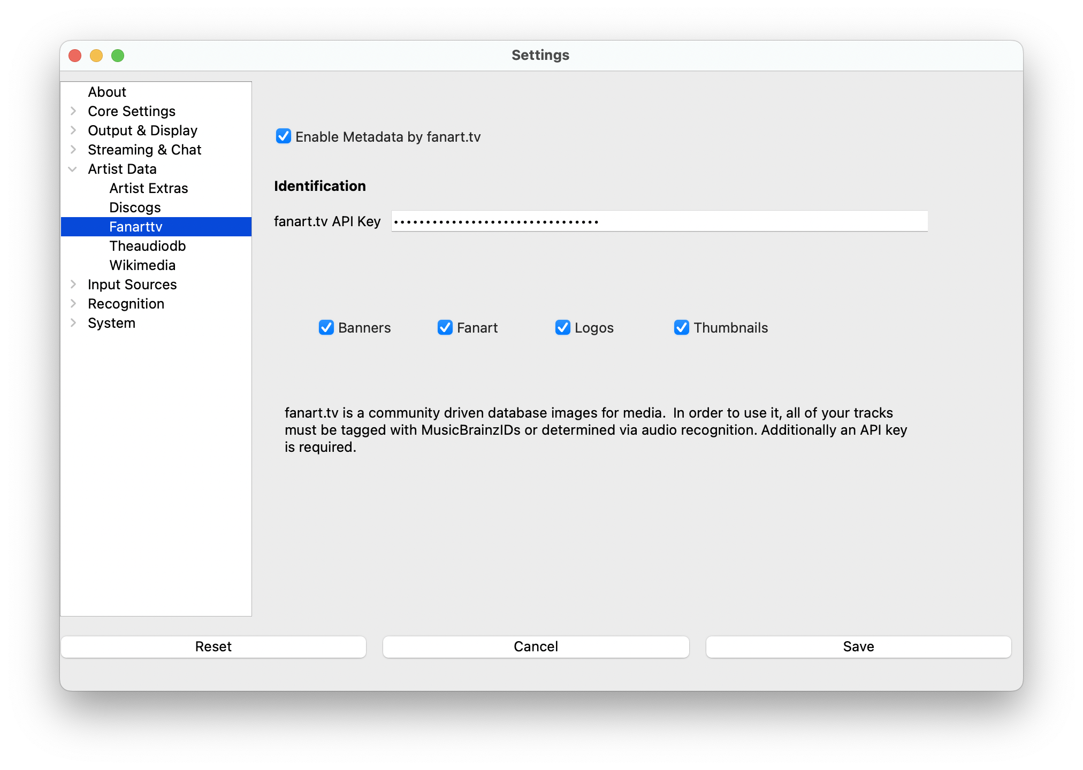The width and height of the screenshot is (1083, 770).
Task: Expand the Core Settings chevron
Action: [x=73, y=111]
